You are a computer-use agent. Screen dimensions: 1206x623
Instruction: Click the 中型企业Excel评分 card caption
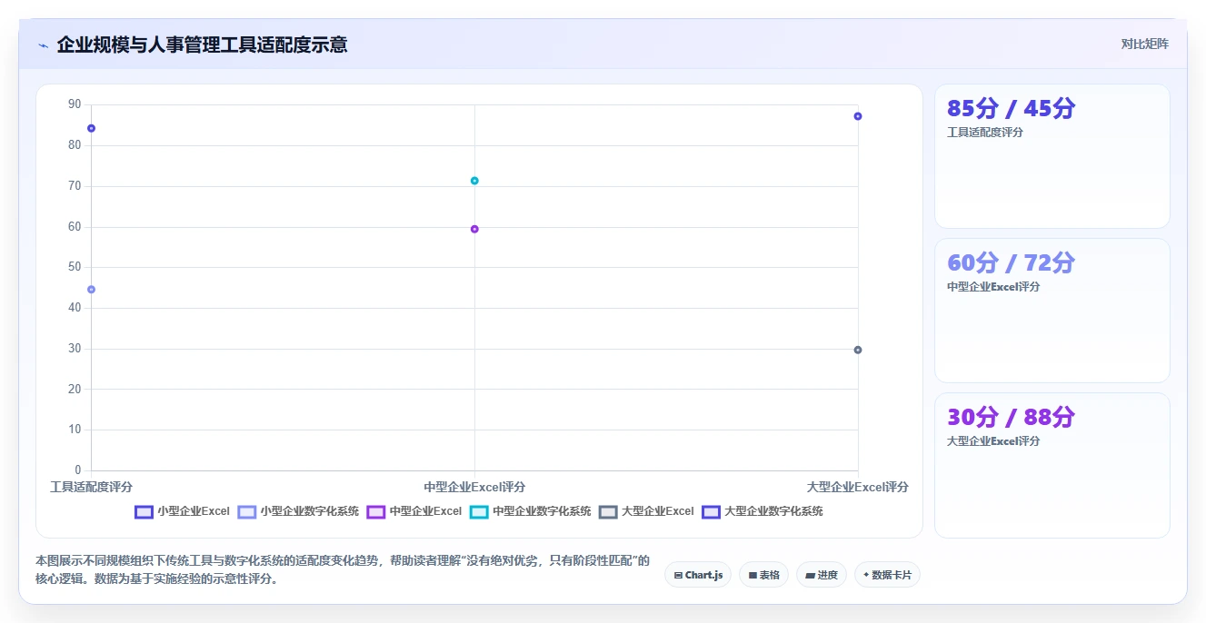[993, 287]
